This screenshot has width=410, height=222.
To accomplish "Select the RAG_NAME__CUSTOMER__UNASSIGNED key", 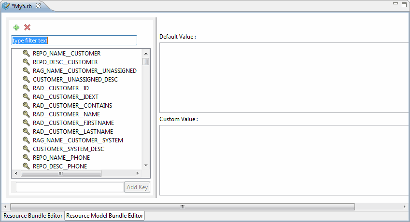I will point(85,71).
